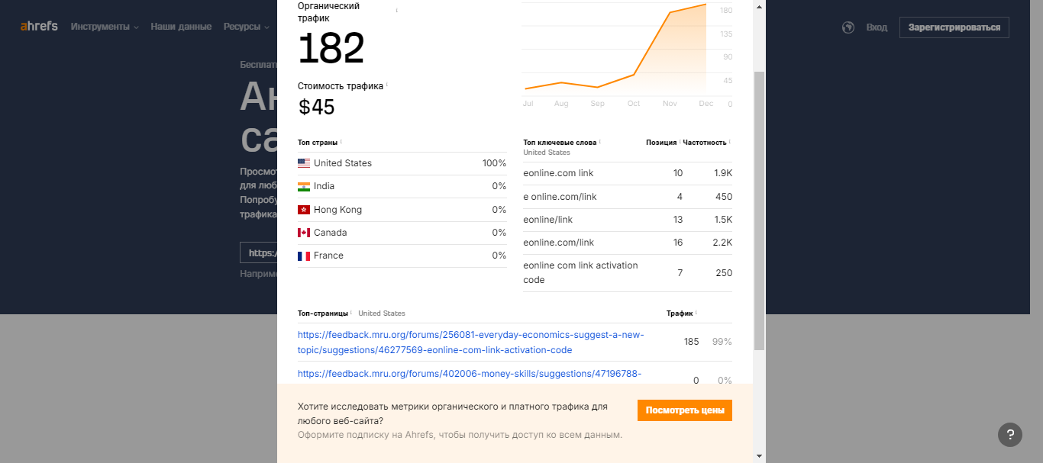Click the globe language icon
The image size is (1043, 463).
(848, 27)
